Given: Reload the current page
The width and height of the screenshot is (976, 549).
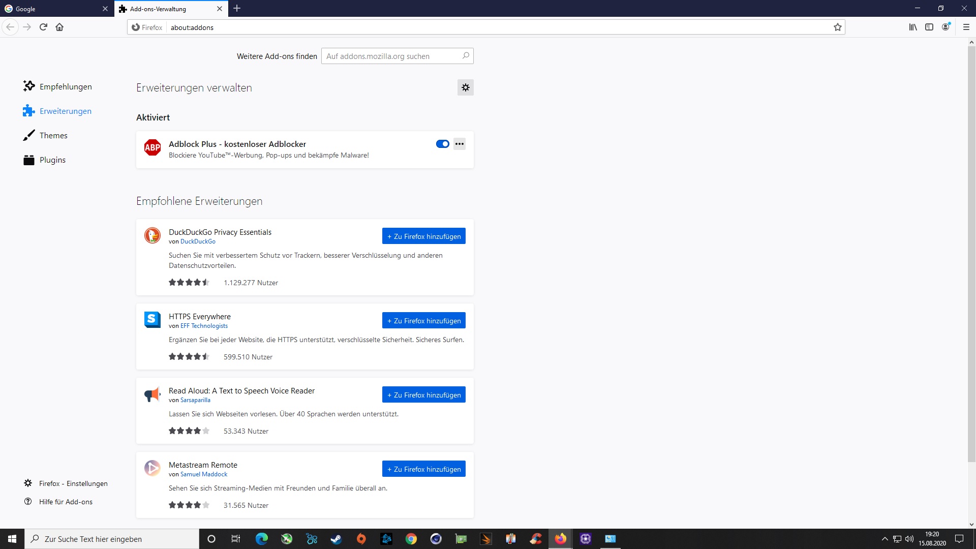Looking at the screenshot, I should (x=43, y=27).
